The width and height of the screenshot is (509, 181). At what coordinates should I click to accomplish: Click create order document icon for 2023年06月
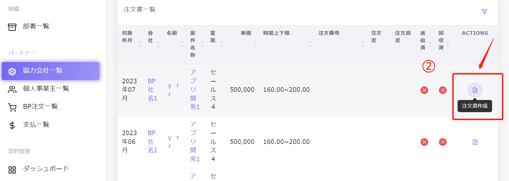[x=475, y=142]
